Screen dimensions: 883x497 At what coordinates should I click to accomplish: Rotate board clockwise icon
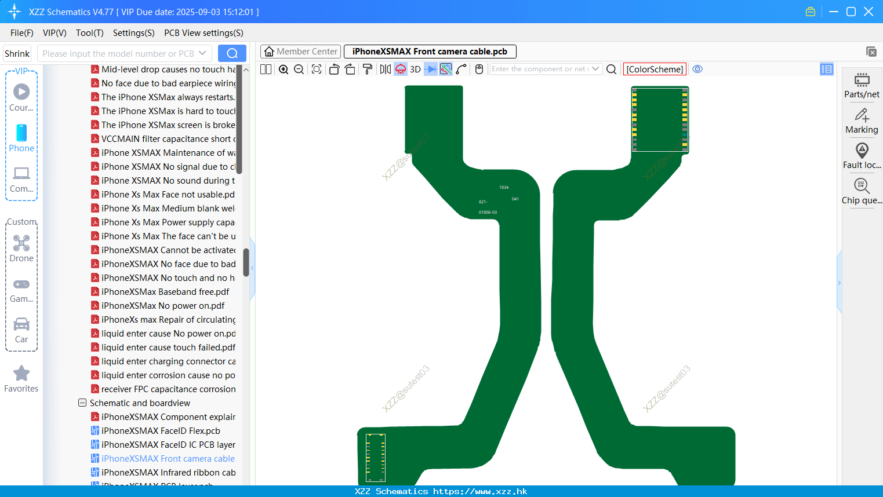(350, 70)
